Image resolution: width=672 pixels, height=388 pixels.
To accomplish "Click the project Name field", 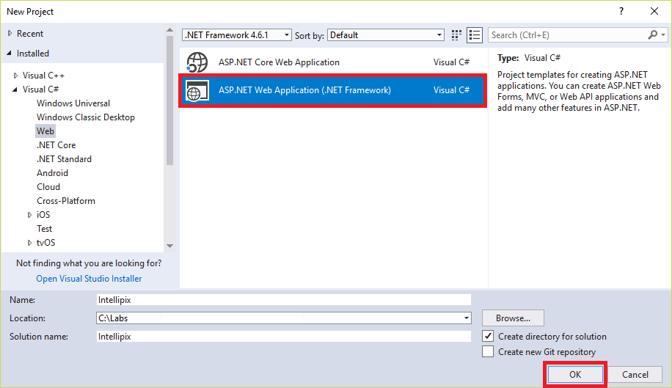I will pos(284,300).
